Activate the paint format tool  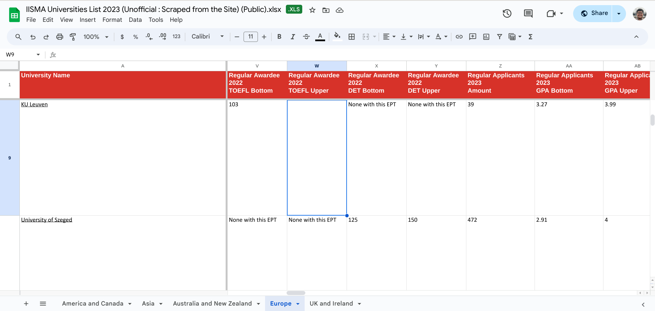[73, 37]
